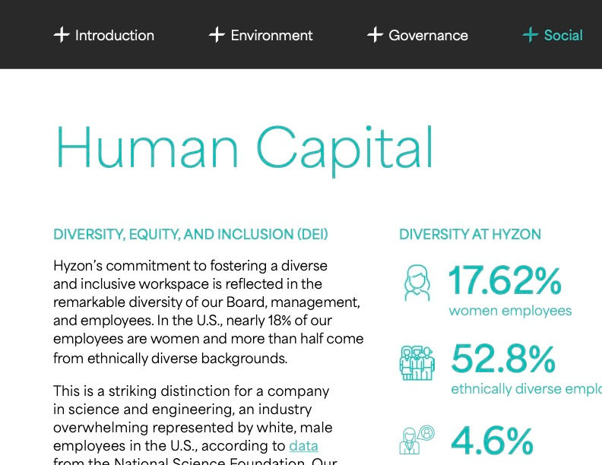Expand the Social plus icon
Screen dimensions: 602x465
coord(531,35)
